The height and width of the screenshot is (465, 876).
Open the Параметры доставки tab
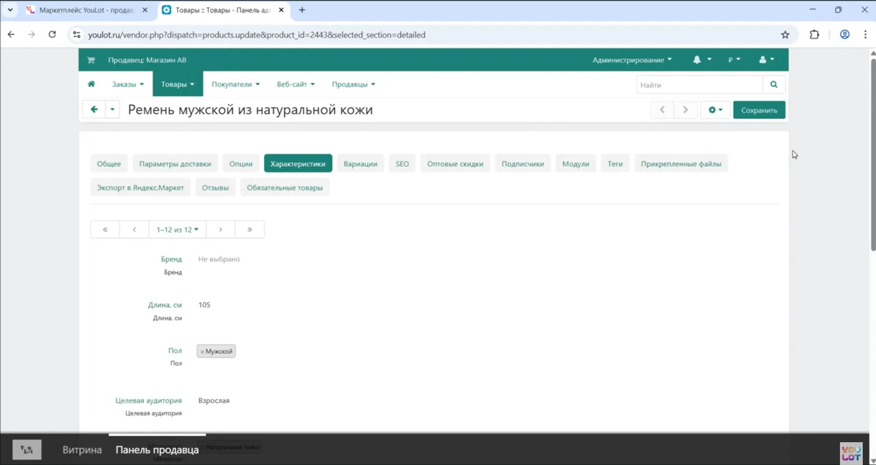tap(175, 164)
